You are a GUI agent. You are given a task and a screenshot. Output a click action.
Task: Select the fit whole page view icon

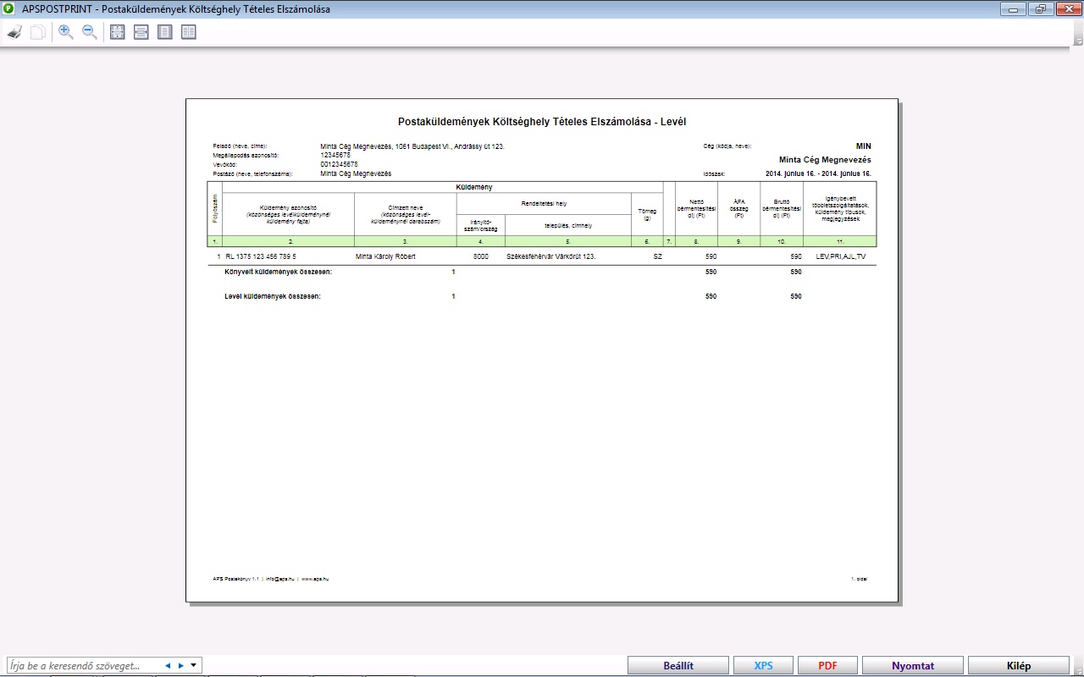point(118,33)
